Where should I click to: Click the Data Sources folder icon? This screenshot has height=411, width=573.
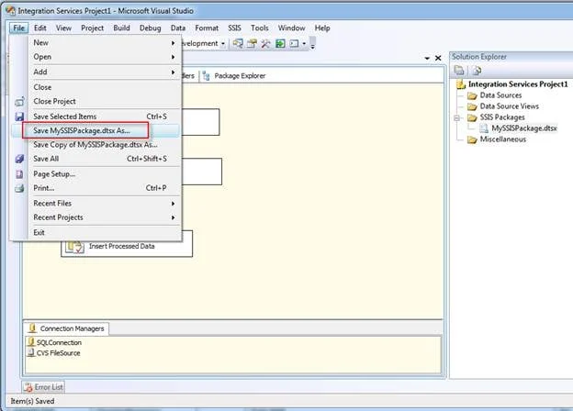click(x=472, y=95)
